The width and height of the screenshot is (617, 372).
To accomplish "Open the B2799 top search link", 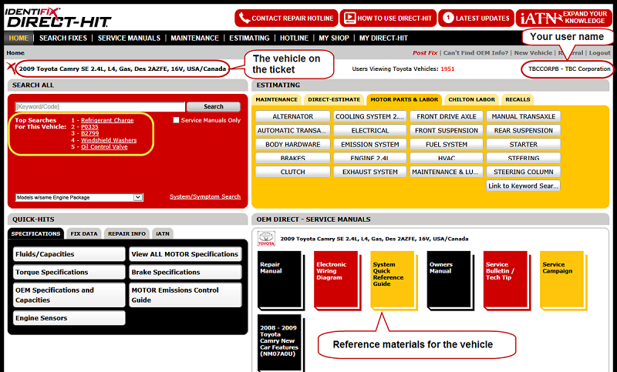I will click(x=89, y=133).
